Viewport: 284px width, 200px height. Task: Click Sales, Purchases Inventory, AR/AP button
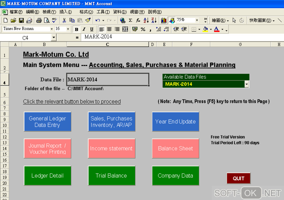coord(112,122)
